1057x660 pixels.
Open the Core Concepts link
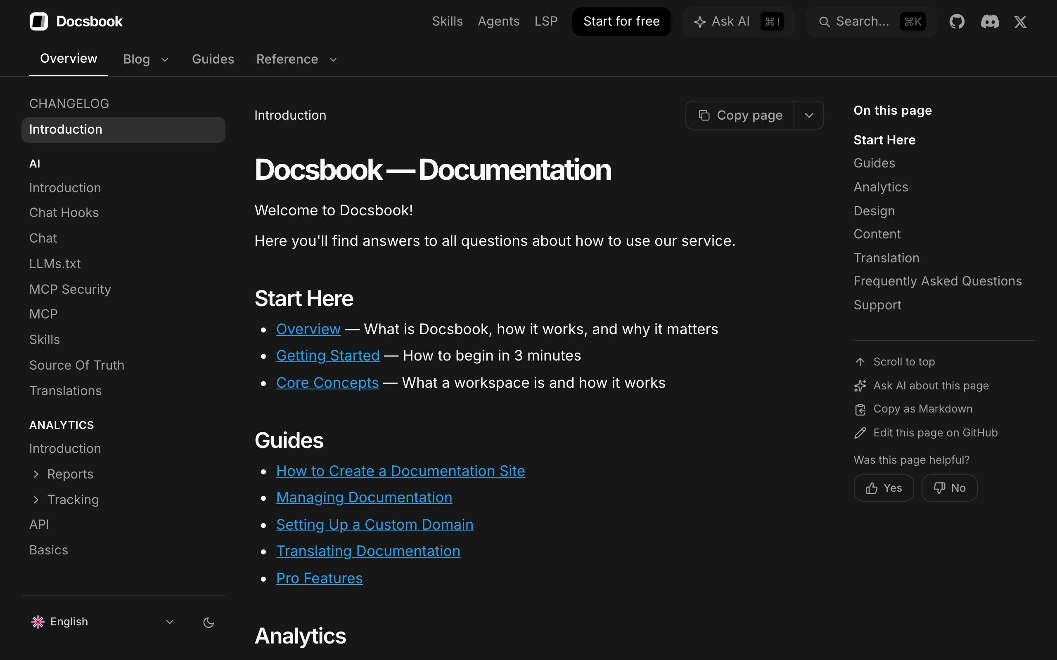pos(327,383)
